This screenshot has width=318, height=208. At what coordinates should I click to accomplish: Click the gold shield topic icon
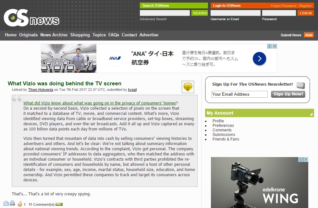coord(188,87)
